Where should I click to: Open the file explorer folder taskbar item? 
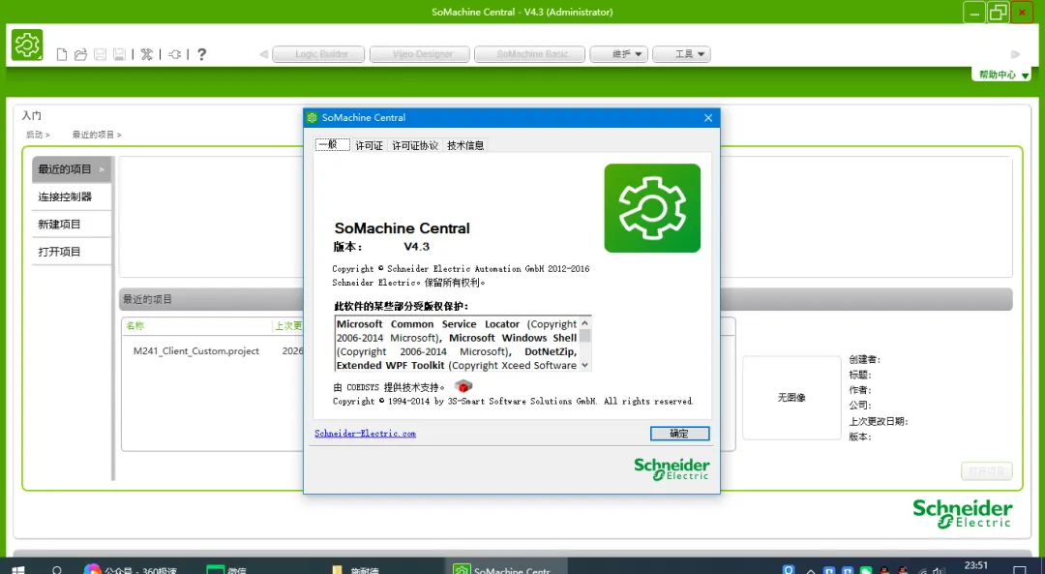pyautogui.click(x=355, y=569)
